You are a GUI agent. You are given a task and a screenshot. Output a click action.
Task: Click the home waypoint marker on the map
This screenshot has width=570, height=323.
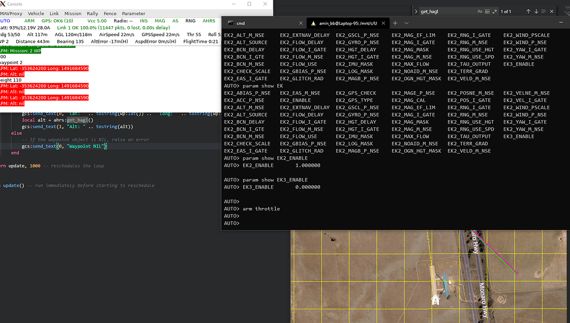(435, 300)
